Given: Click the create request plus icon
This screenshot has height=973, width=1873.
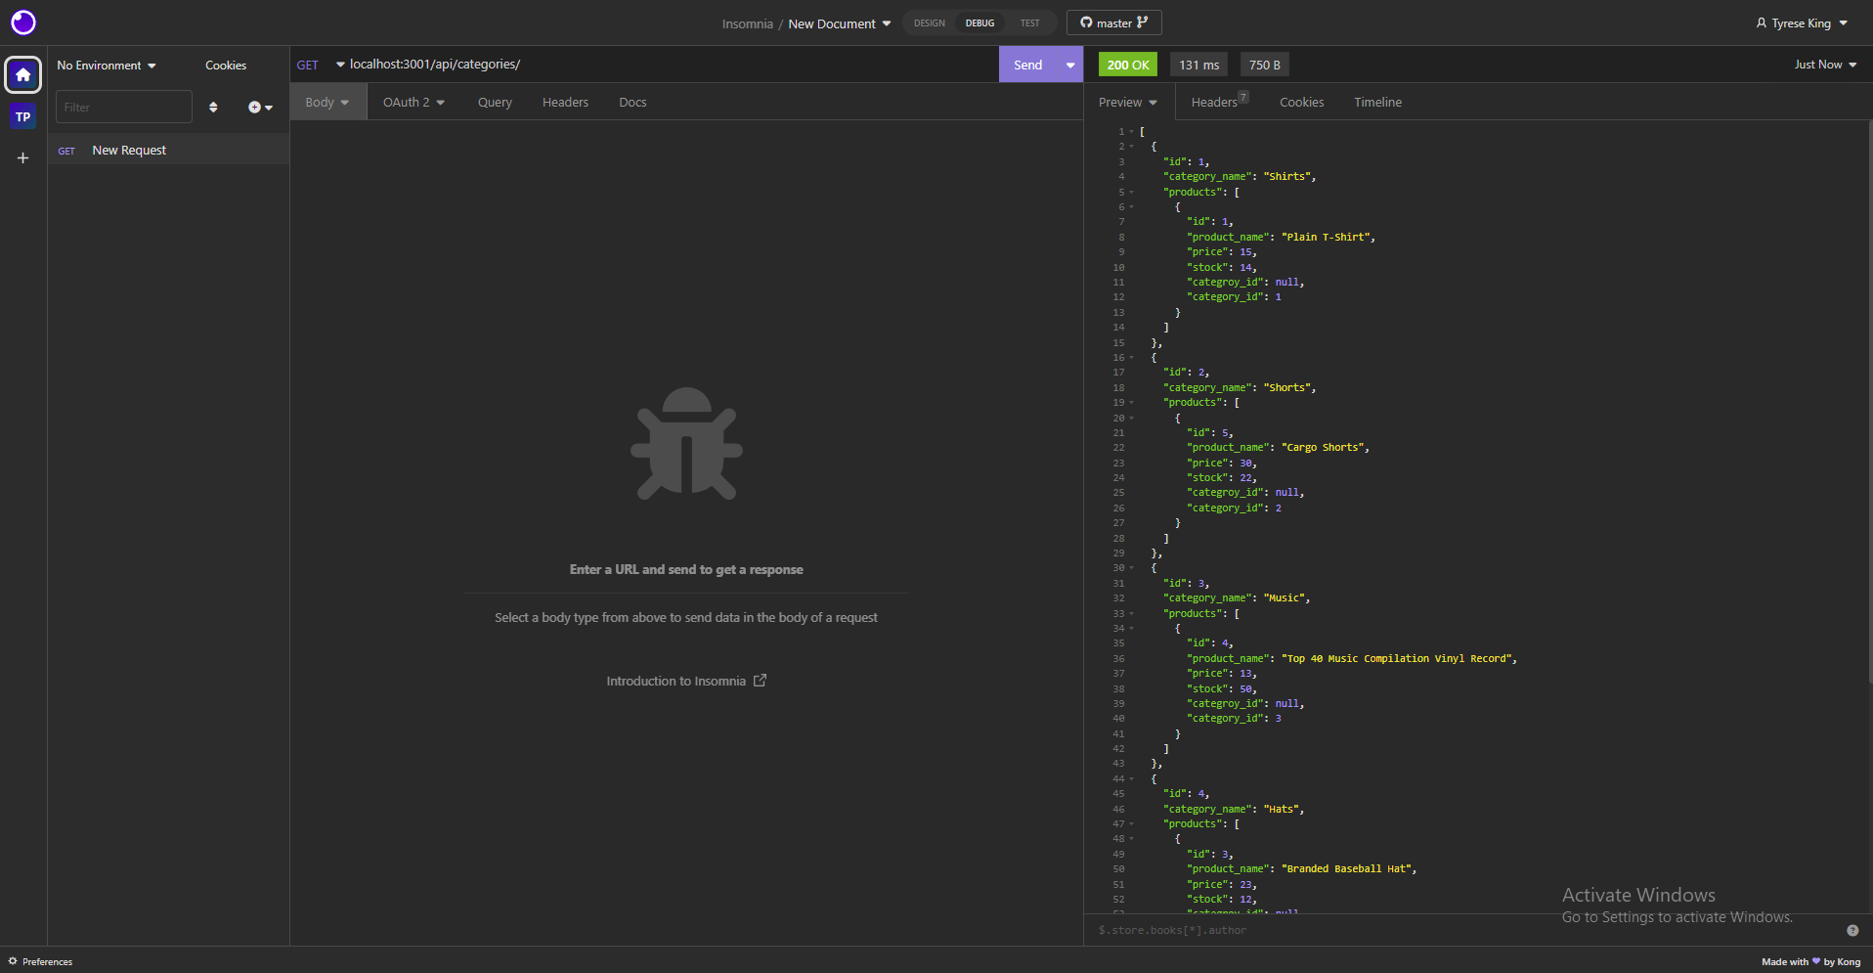Looking at the screenshot, I should coord(260,107).
